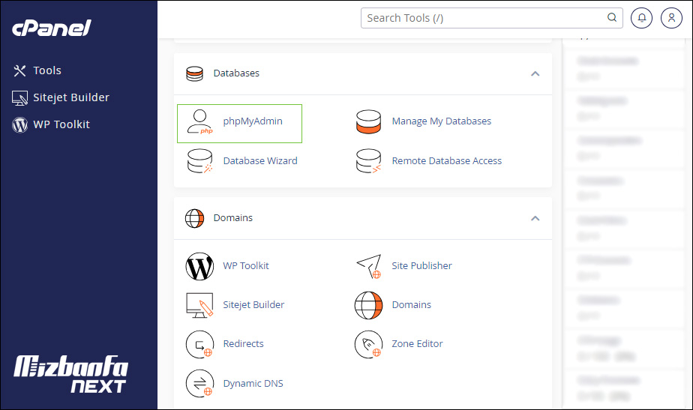The image size is (693, 410).
Task: Open the Domains link next to globe
Action: pyautogui.click(x=412, y=305)
